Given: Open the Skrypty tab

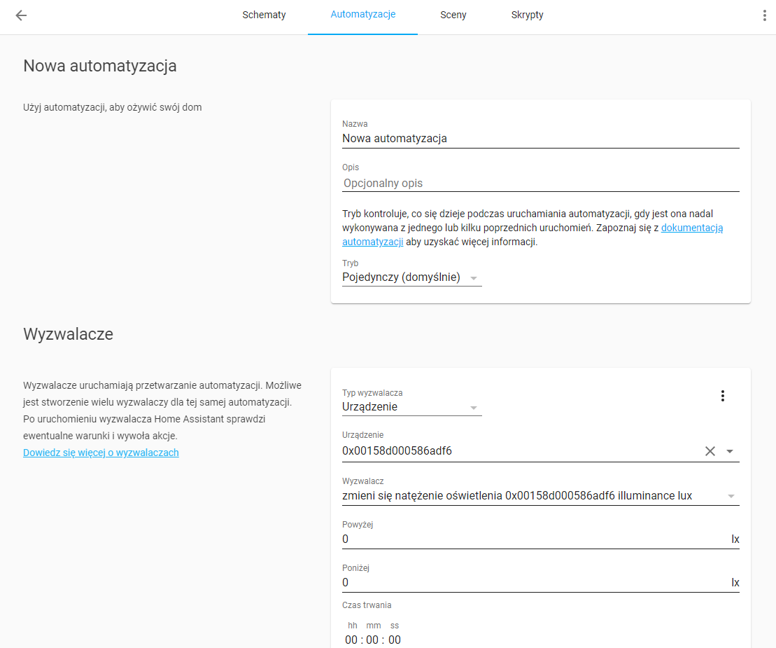Looking at the screenshot, I should [x=527, y=15].
